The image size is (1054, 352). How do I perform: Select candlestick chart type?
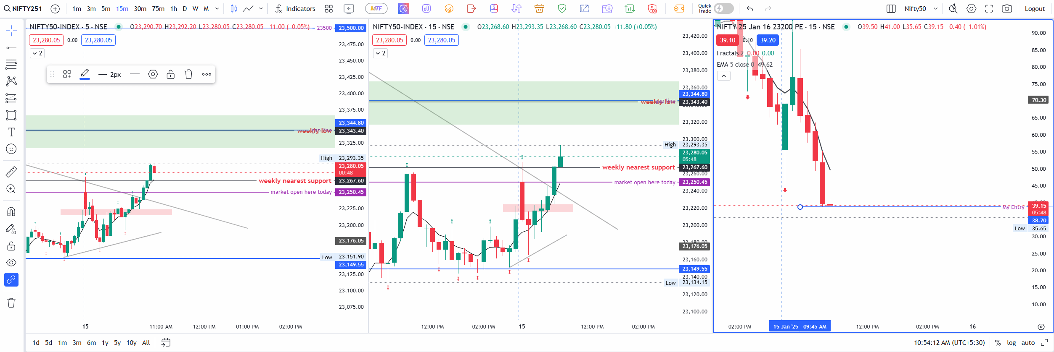pos(234,8)
